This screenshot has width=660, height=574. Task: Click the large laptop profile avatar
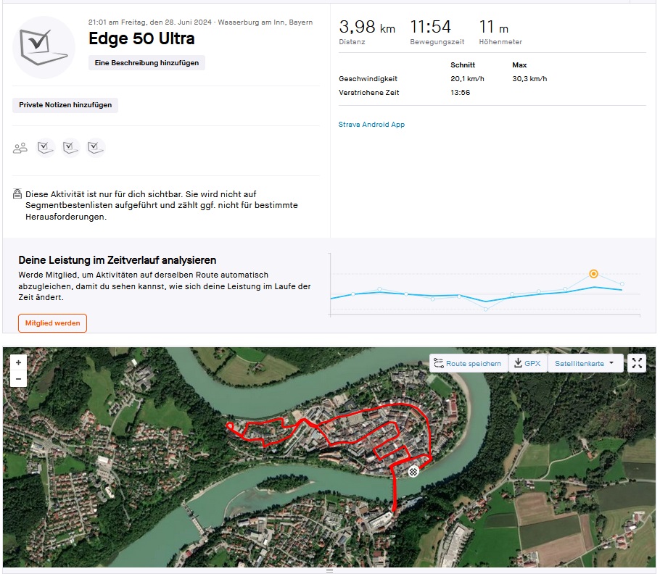click(x=44, y=46)
